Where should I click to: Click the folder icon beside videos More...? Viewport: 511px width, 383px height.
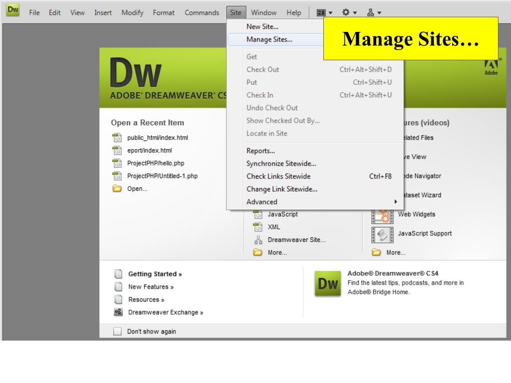pos(376,252)
